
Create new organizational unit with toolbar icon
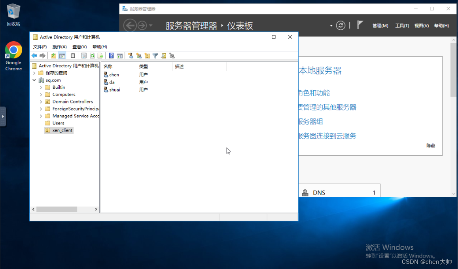click(x=147, y=55)
